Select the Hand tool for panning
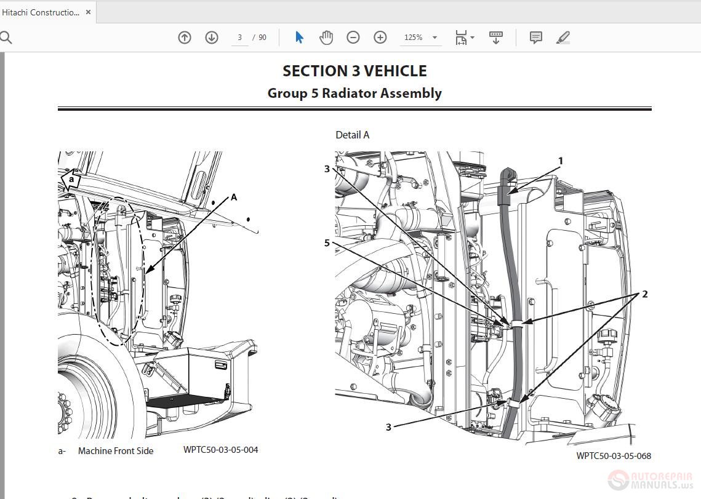Screen dimensions: 701x499 (326, 38)
